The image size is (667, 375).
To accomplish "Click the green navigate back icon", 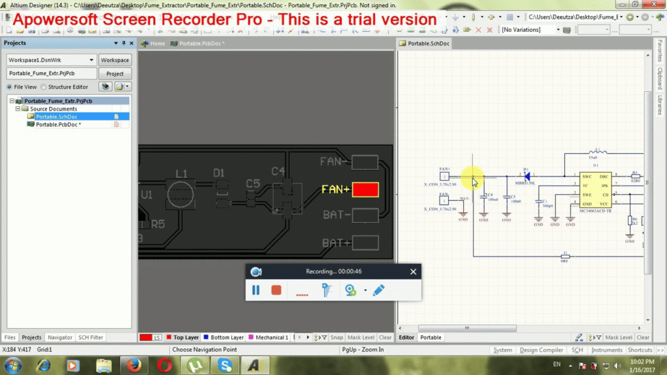I will coord(630,17).
